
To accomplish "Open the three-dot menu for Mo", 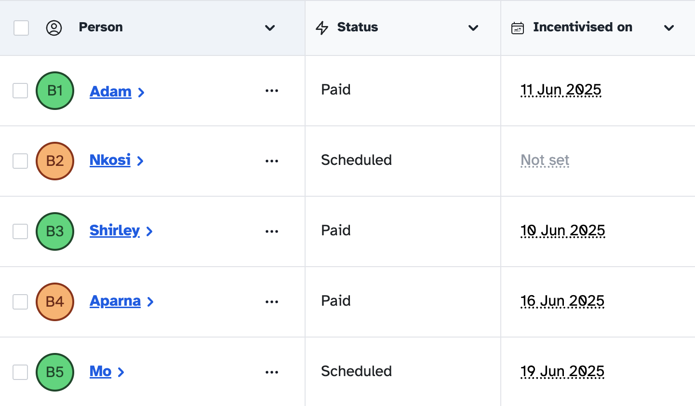I will pyautogui.click(x=272, y=372).
